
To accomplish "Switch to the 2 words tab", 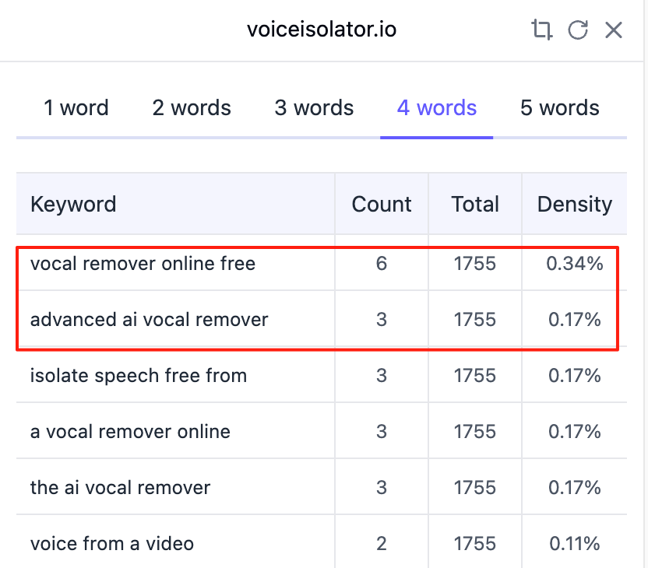I will tap(192, 108).
